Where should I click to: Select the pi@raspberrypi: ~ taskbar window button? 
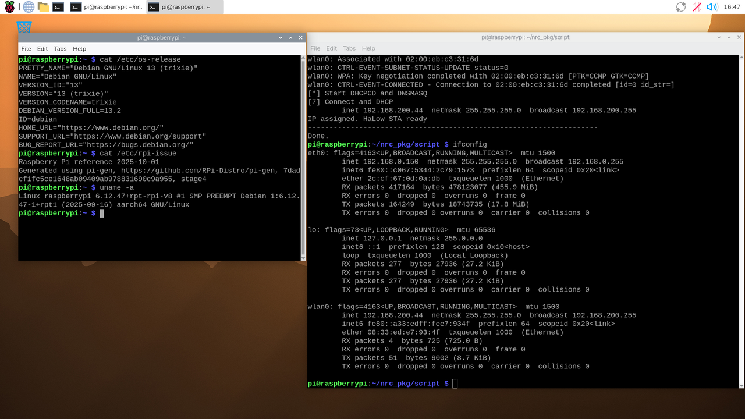pyautogui.click(x=178, y=7)
